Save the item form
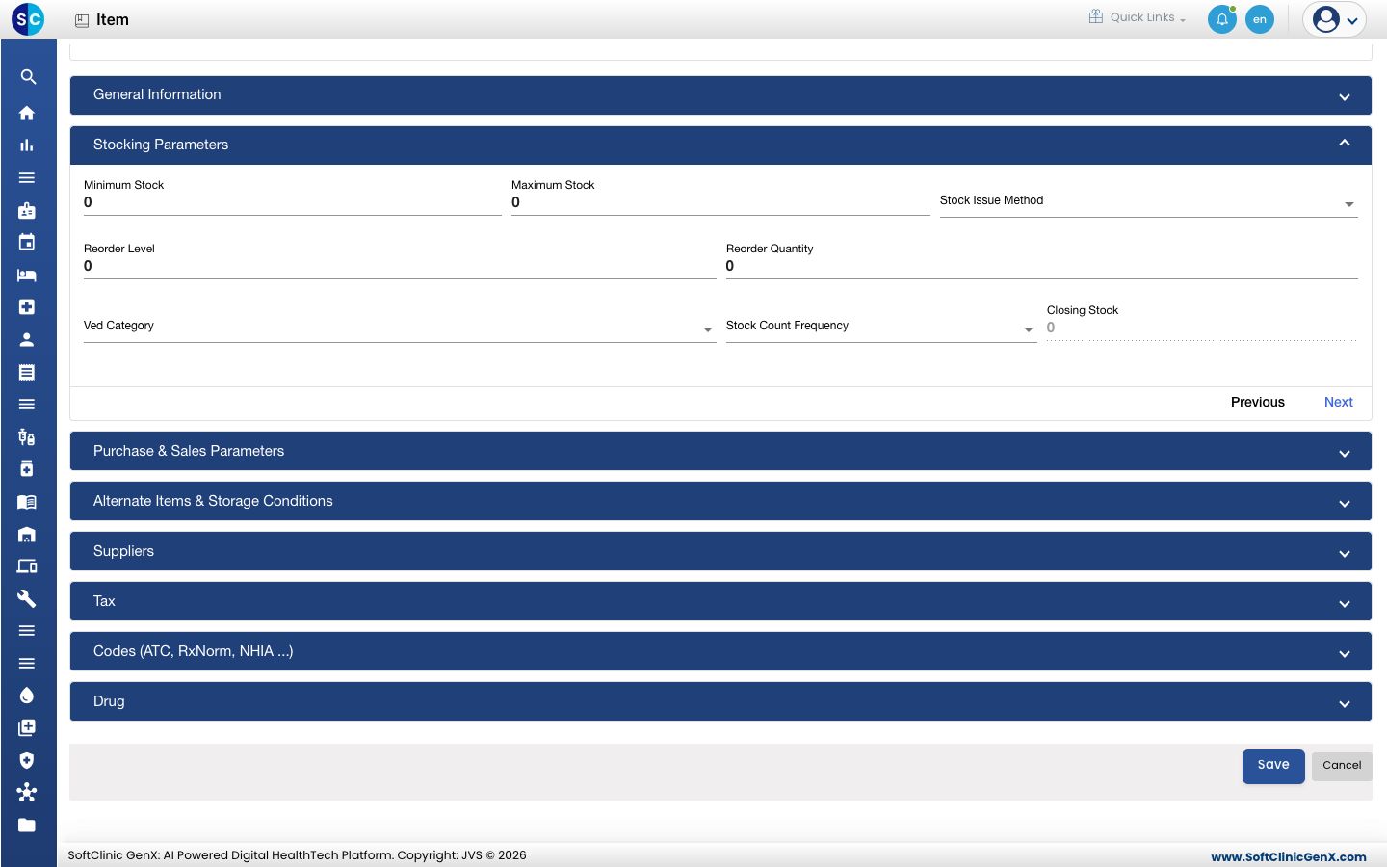This screenshot has height=867, width=1387. [x=1273, y=766]
